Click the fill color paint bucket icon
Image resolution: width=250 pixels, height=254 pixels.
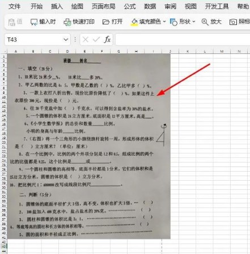(134, 22)
